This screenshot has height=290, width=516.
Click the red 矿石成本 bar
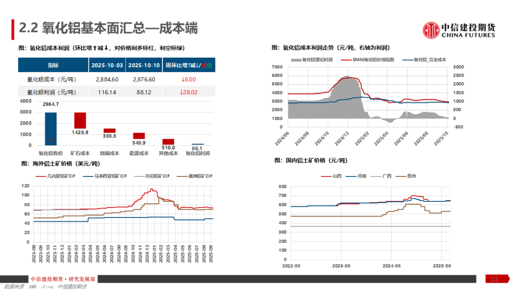(80, 121)
